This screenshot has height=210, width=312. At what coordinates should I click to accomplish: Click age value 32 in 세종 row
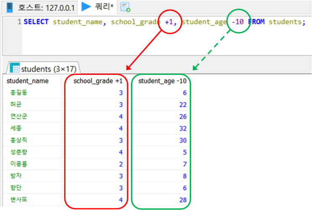click(x=183, y=128)
